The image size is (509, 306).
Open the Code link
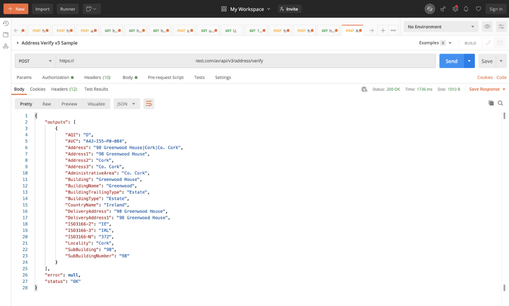tap(502, 78)
